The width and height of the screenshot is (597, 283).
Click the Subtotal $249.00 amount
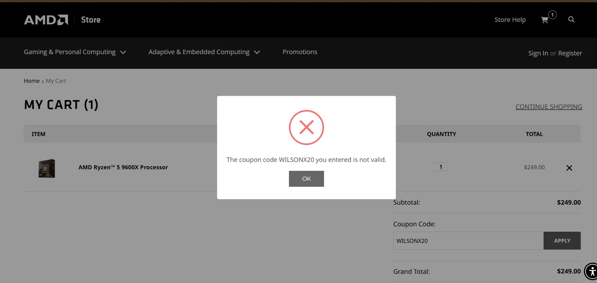[569, 202]
